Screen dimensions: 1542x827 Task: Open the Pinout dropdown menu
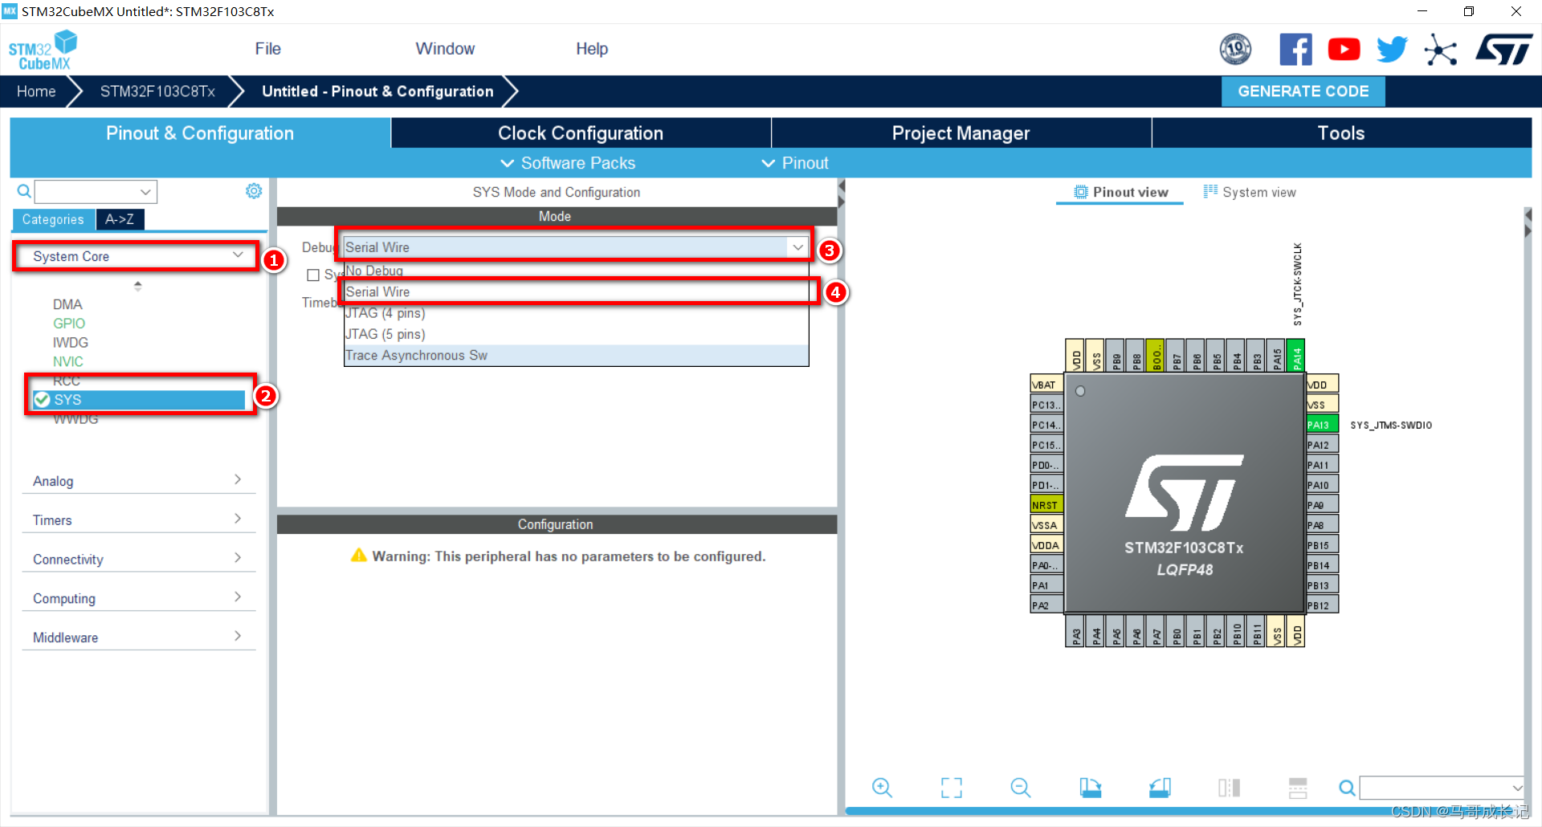795,163
